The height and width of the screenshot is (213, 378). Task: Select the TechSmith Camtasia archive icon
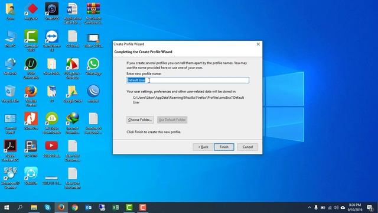pos(93,13)
